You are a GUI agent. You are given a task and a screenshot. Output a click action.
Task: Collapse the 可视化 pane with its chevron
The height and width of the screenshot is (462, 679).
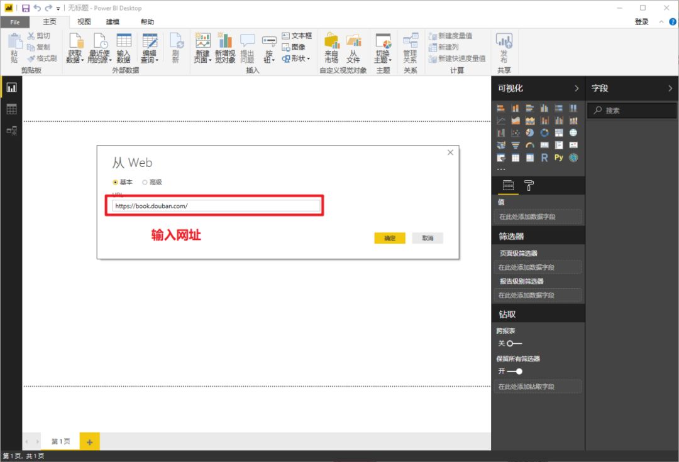pos(577,88)
